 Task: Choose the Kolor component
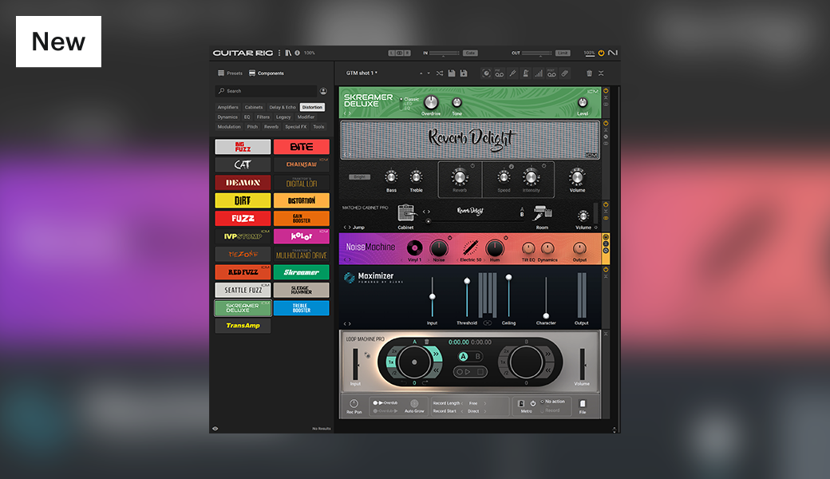(x=301, y=236)
